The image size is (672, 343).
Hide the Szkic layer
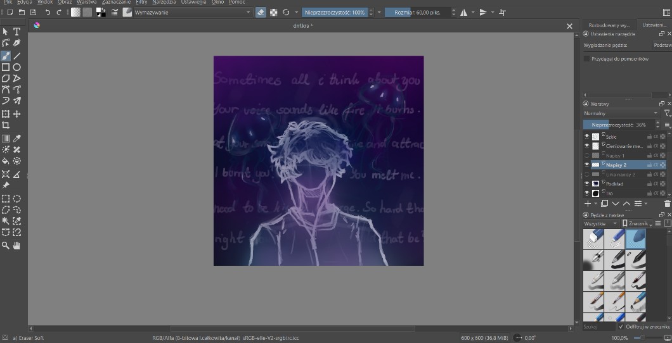(x=586, y=137)
